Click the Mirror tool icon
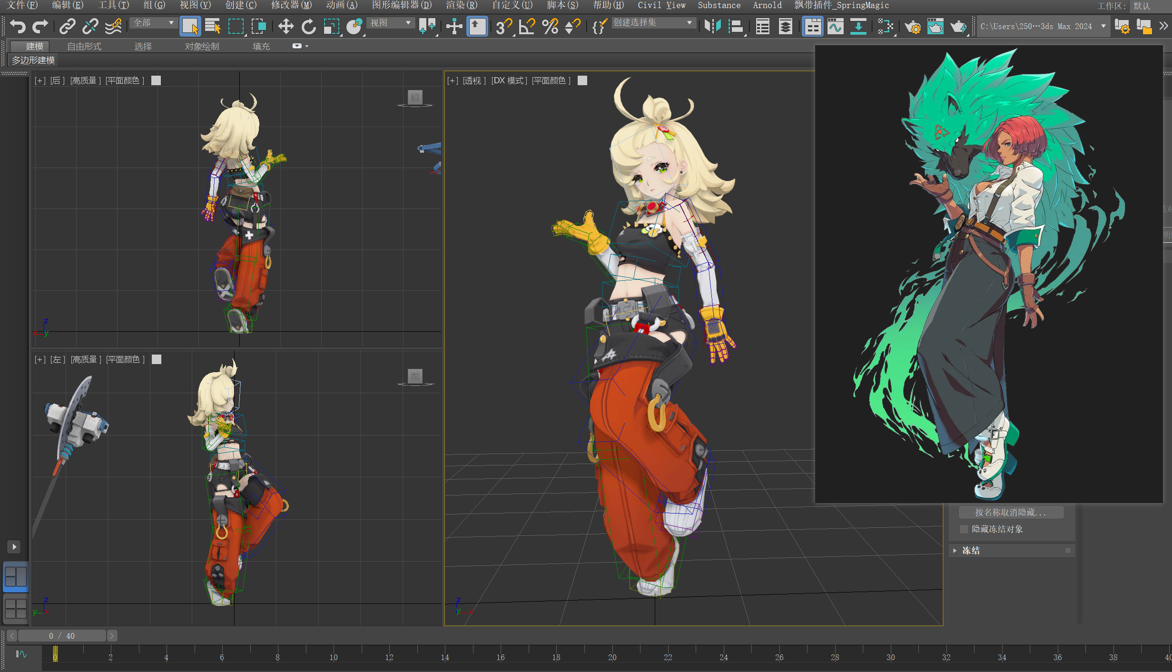Screen dimensions: 1172x672 [x=713, y=26]
